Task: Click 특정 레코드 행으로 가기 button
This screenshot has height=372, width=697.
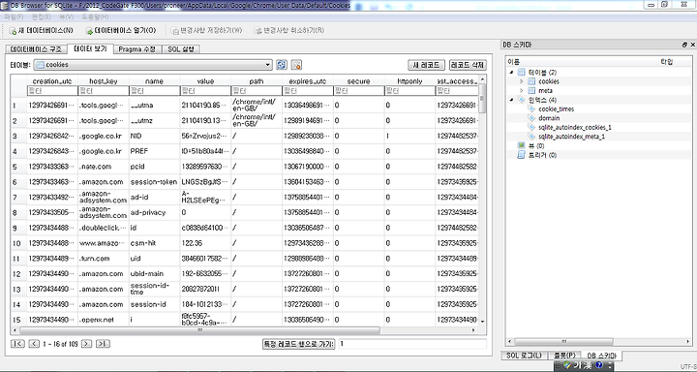Action: (299, 344)
